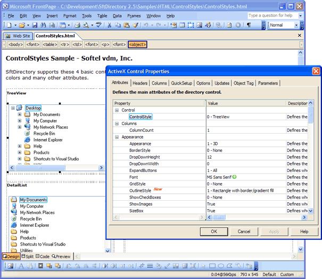Click the oval drawing tool at the bottom
Viewport: 322px width, 279px height.
[x=221, y=266]
